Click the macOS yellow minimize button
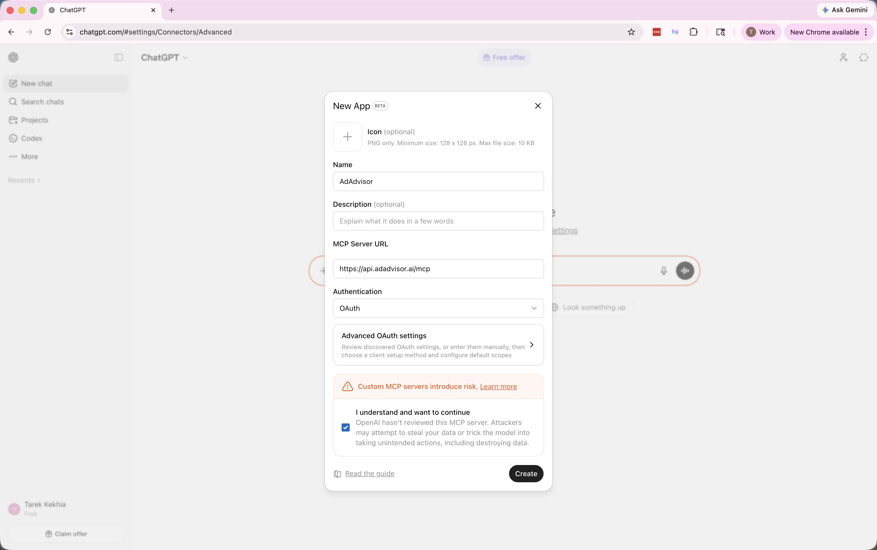Viewport: 877px width, 550px height. [x=22, y=10]
